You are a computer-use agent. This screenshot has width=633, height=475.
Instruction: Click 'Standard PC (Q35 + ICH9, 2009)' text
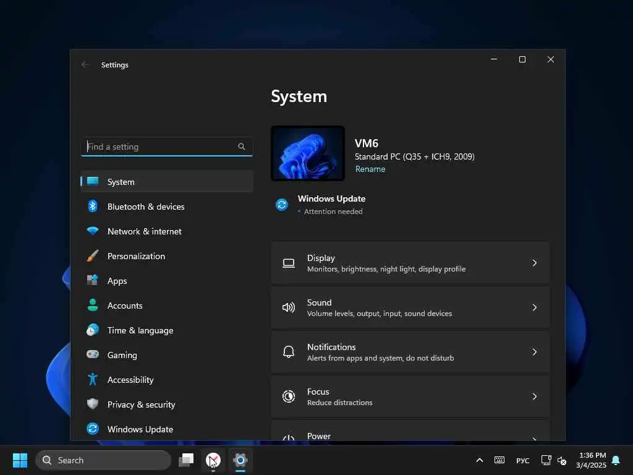pyautogui.click(x=415, y=156)
